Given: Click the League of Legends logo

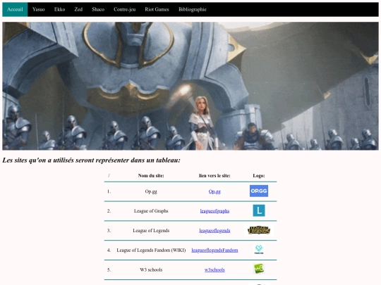Looking at the screenshot, I should pos(259,230).
